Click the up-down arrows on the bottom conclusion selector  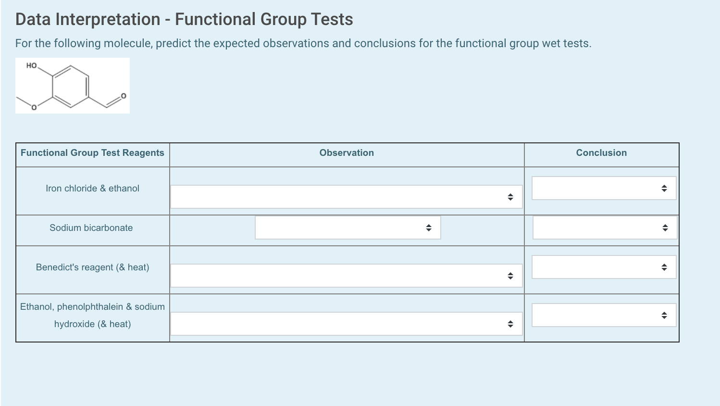click(x=665, y=315)
